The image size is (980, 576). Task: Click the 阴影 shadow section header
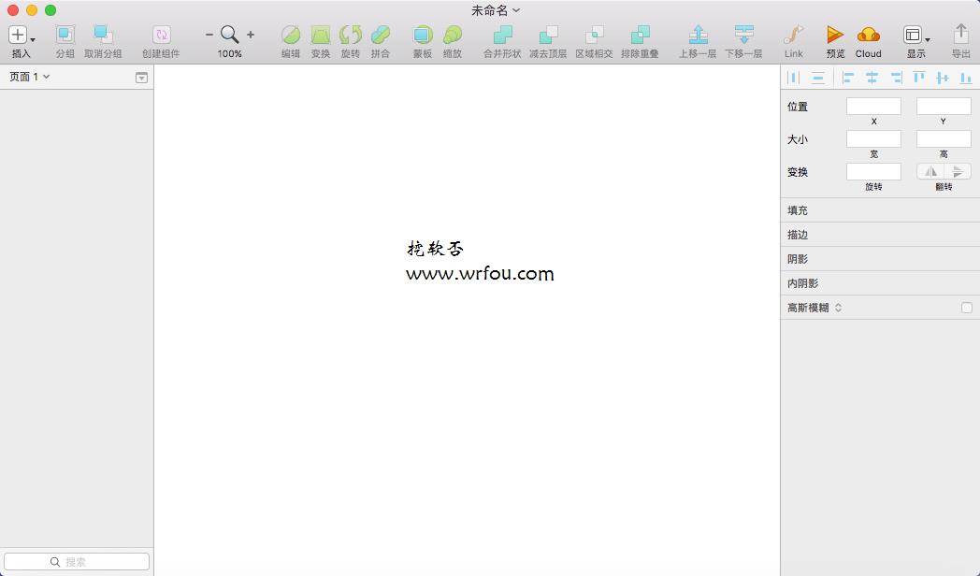click(x=880, y=259)
